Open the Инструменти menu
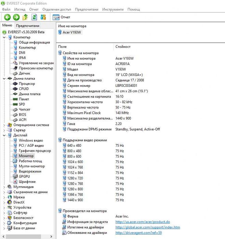The image size is (225, 239). point(113,9)
